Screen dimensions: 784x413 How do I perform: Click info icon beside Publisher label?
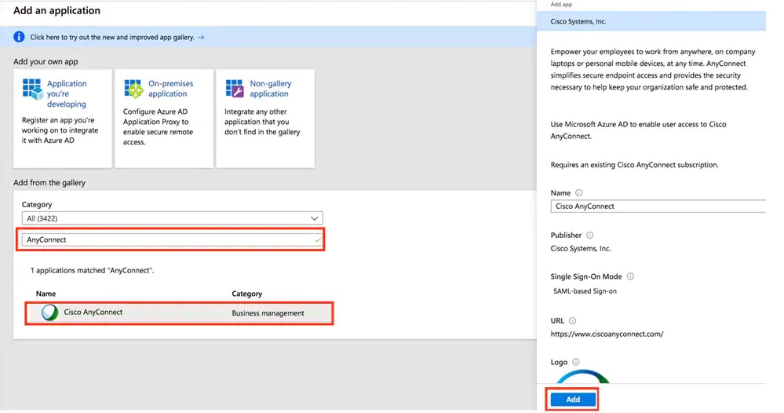pyautogui.click(x=590, y=235)
